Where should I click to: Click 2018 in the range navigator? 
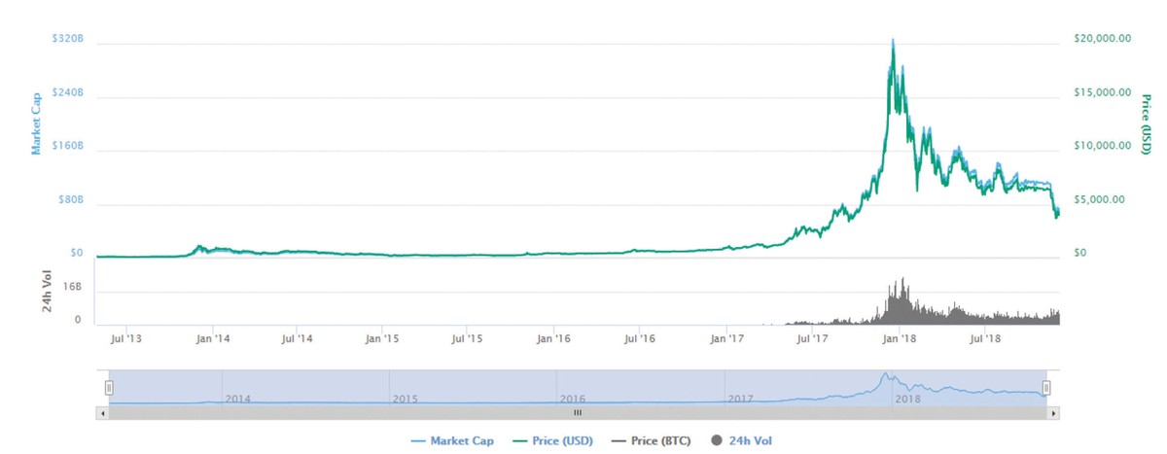(x=907, y=399)
